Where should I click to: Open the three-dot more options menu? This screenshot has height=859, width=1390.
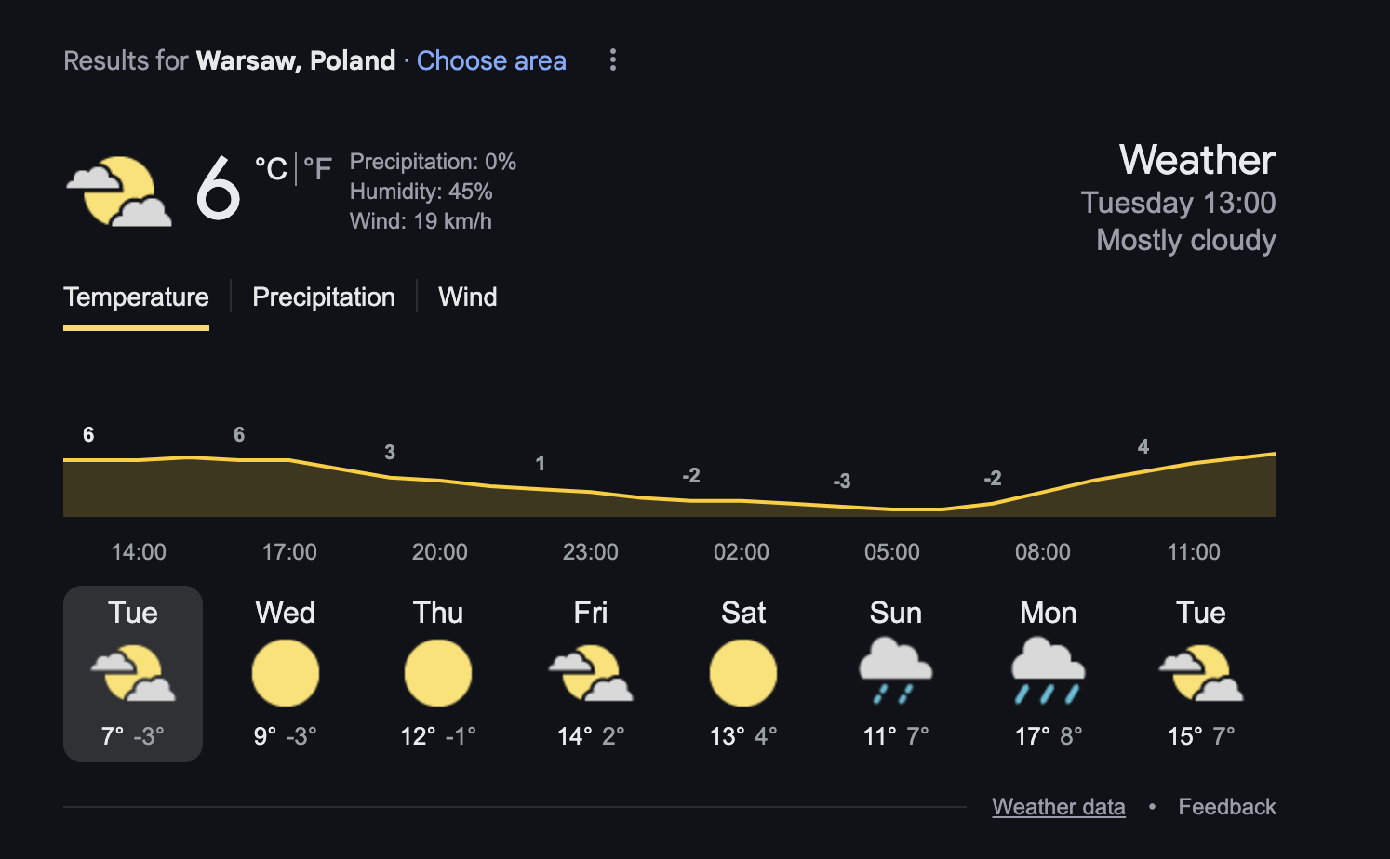(612, 60)
